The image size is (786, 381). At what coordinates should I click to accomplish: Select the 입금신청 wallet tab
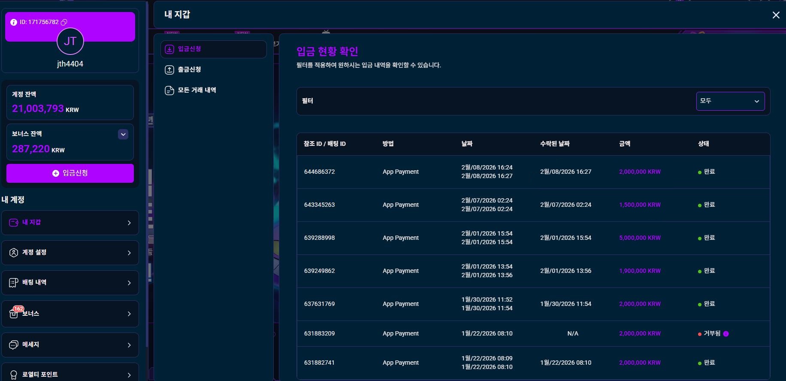click(213, 49)
